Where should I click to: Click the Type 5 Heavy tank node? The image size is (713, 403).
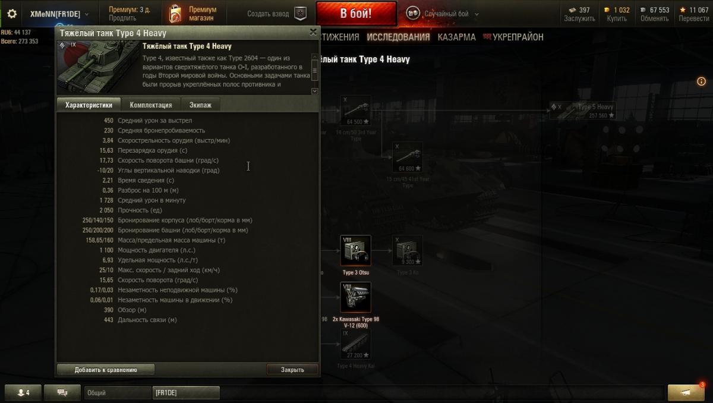[582, 111]
